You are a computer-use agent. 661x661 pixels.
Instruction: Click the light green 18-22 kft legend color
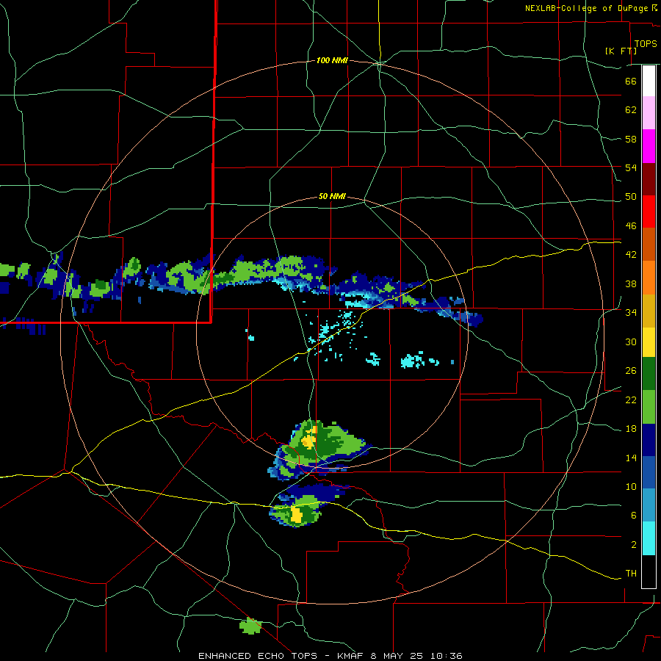pyautogui.click(x=649, y=407)
